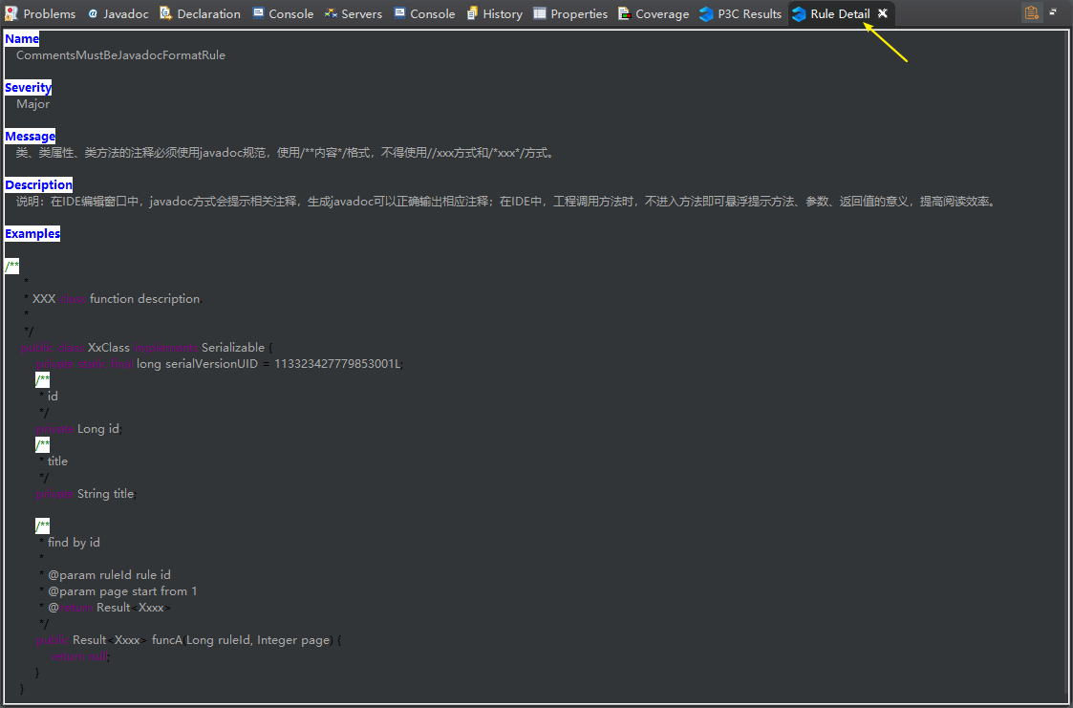The image size is (1073, 708).
Task: Click the Chinese message text about javadoc
Action: pyautogui.click(x=285, y=153)
